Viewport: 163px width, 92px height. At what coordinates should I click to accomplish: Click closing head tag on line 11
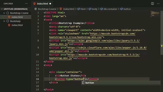coord(49,62)
